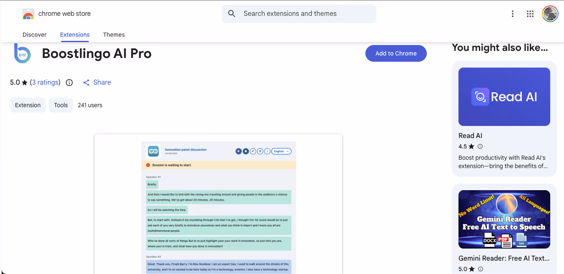Click the edit pencil icon in the preview

click(x=253, y=151)
